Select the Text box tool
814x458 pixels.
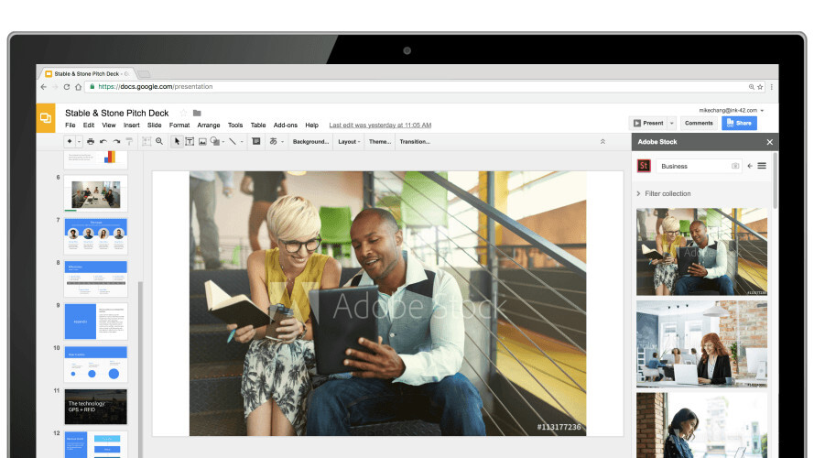point(190,142)
